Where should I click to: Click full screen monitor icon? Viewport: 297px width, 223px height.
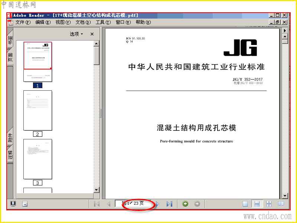[x=13, y=204]
